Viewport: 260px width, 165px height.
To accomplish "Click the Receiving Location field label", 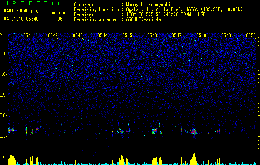I will 96,9.
